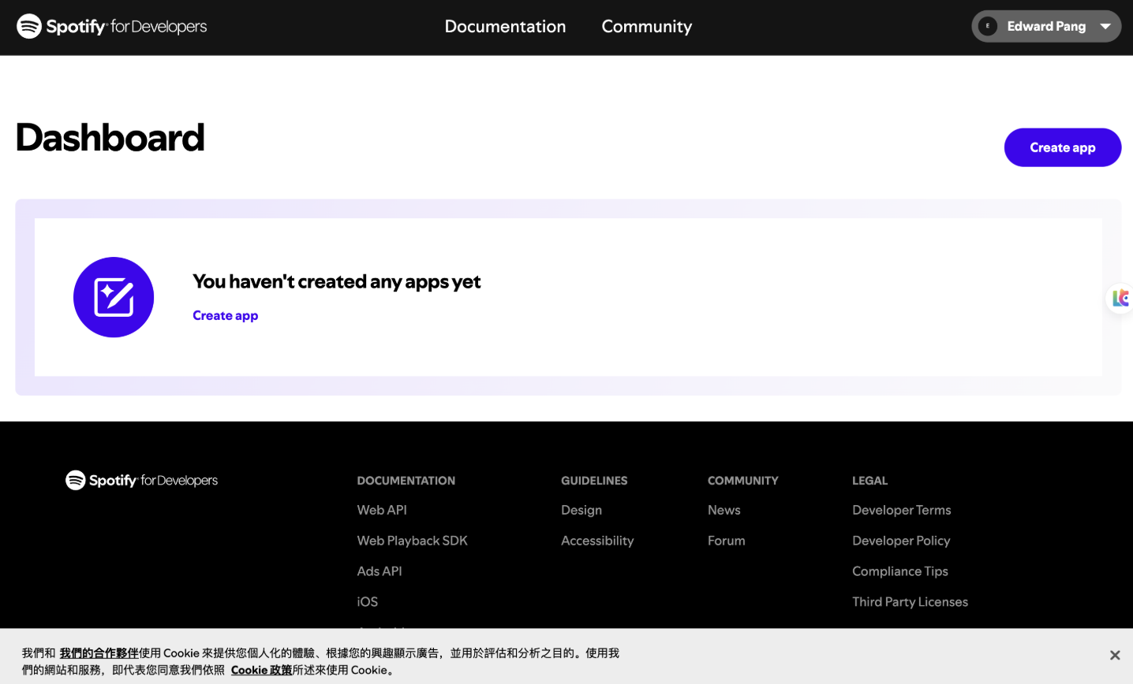Click the Dashboard page heading
The image size is (1133, 684).
(110, 138)
